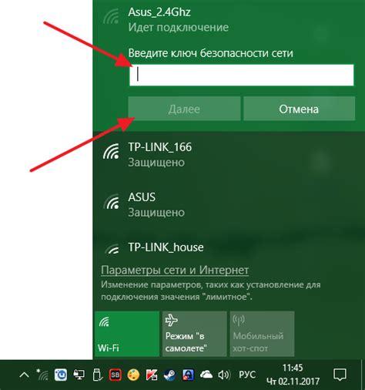
Task: Click the volume speaker tray icon
Action: tap(224, 375)
